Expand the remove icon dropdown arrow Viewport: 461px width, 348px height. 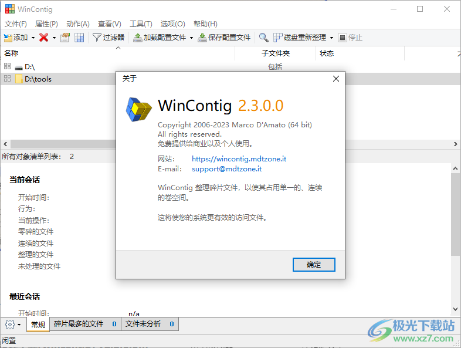(54, 38)
